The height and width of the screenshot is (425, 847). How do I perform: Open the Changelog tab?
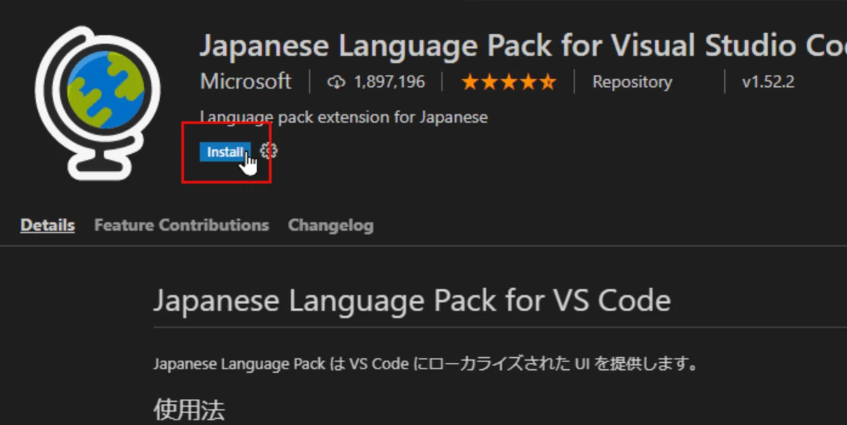(x=330, y=225)
